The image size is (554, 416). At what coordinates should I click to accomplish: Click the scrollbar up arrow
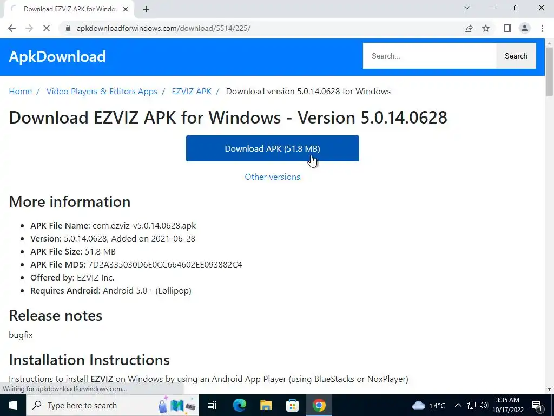tap(549, 43)
